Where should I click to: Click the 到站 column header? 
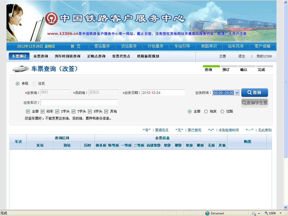(x=67, y=145)
